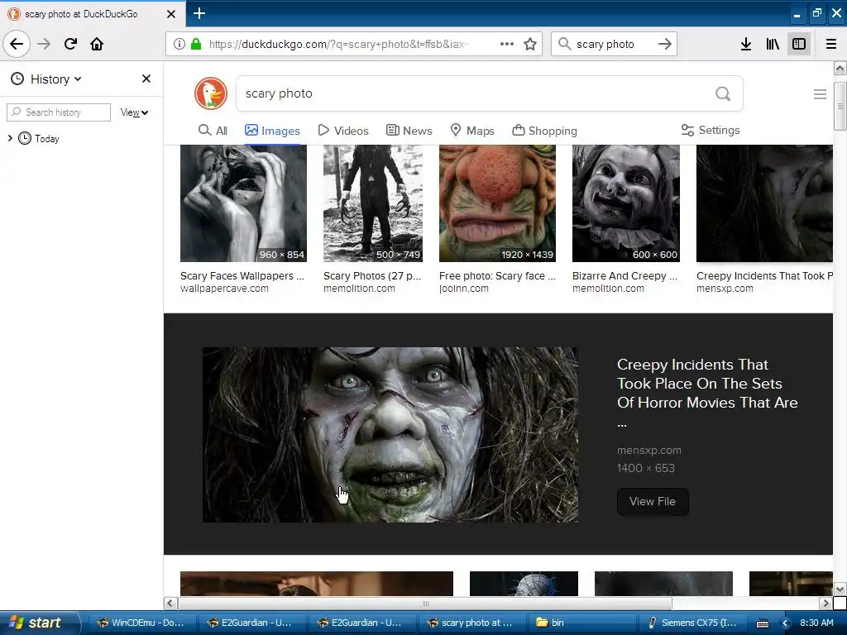Click wallpapercave.com source link
Image resolution: width=847 pixels, height=635 pixels.
coord(224,289)
